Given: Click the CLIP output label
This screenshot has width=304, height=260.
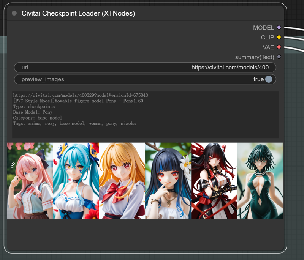Looking at the screenshot, I should [x=268, y=37].
